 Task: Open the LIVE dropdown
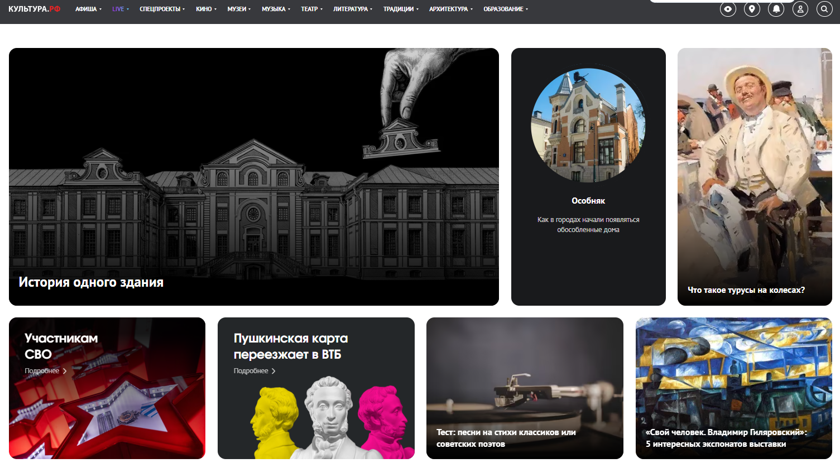coord(121,9)
